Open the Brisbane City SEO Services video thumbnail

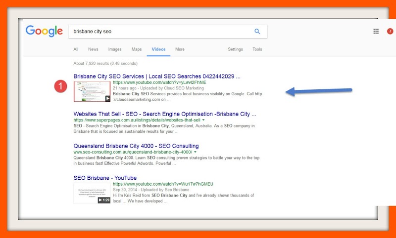pyautogui.click(x=92, y=91)
